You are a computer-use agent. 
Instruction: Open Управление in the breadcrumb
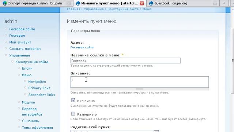[94, 9]
